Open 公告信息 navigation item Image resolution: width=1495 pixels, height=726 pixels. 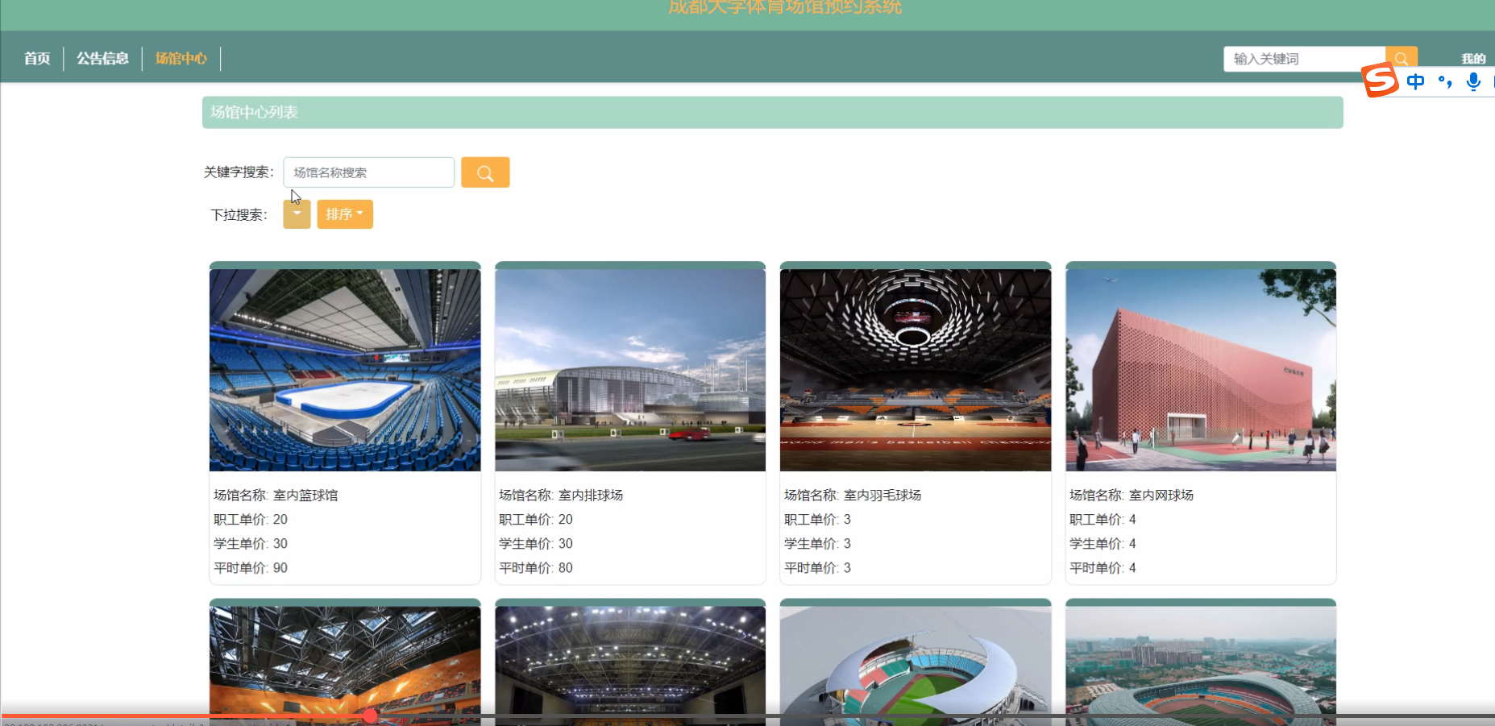(102, 58)
